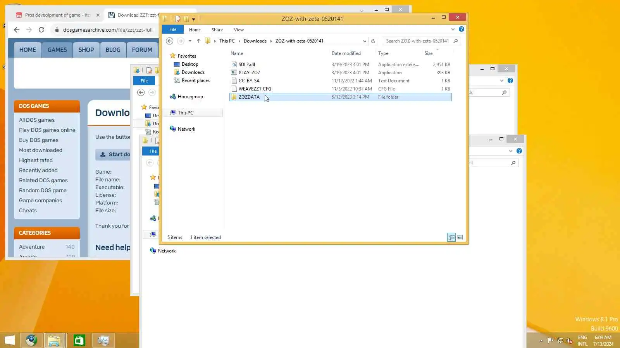Open the Most downloaded link

[40, 150]
